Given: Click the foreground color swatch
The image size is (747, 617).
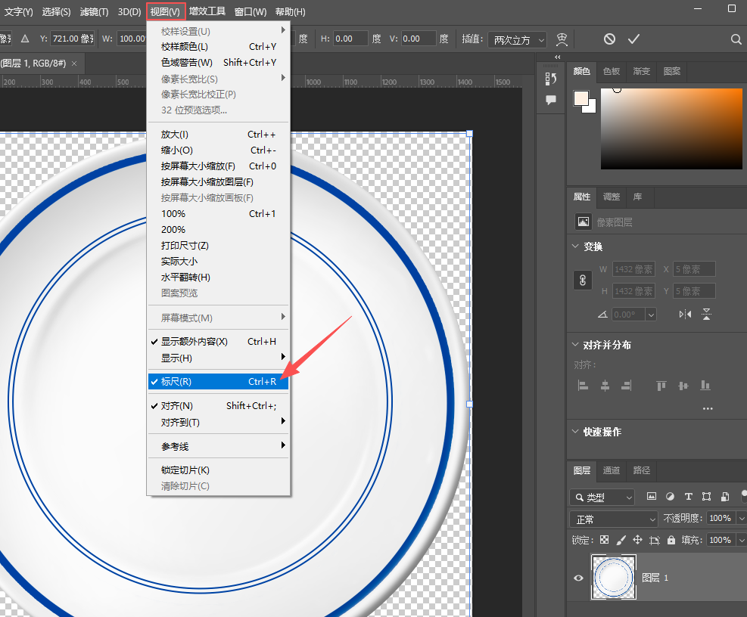Looking at the screenshot, I should tap(581, 98).
